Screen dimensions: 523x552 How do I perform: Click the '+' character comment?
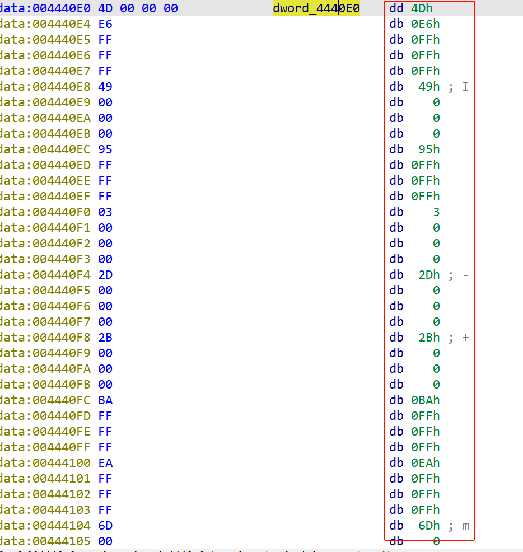pyautogui.click(x=465, y=338)
